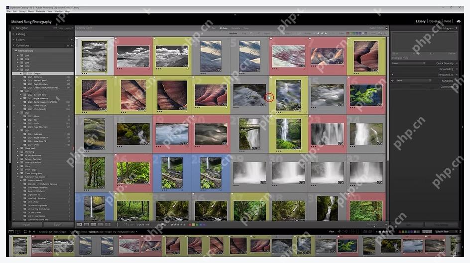The width and height of the screenshot is (470, 263).
Task: Open the Custom Filter dropdown in filter bar
Action: coord(376,28)
